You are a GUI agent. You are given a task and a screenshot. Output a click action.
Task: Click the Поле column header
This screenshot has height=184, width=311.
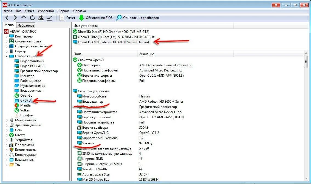104,54
